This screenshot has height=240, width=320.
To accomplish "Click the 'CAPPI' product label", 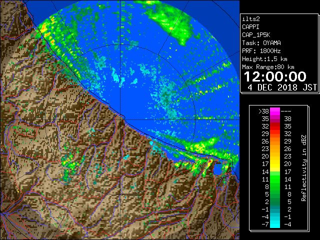I will [250, 27].
